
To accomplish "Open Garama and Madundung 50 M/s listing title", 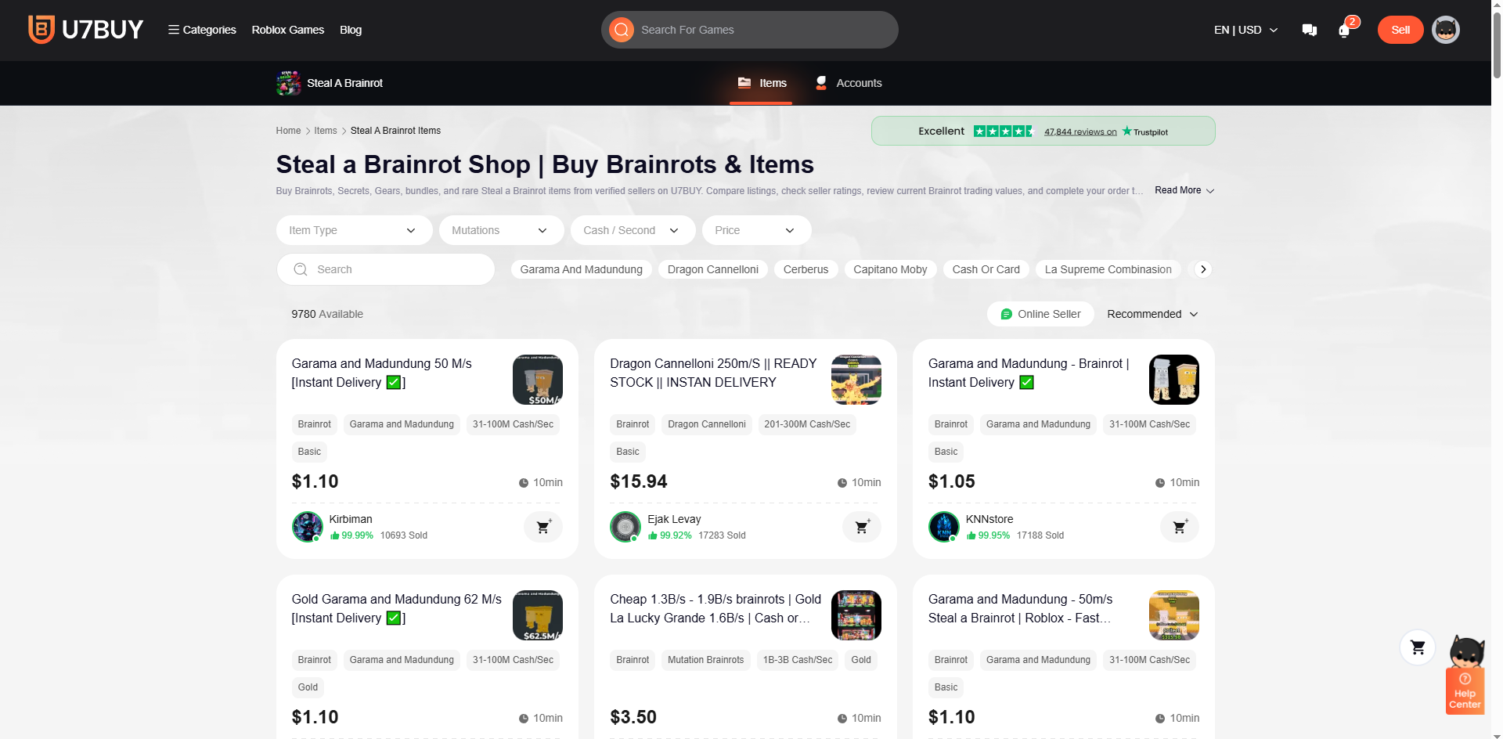I will pyautogui.click(x=381, y=373).
